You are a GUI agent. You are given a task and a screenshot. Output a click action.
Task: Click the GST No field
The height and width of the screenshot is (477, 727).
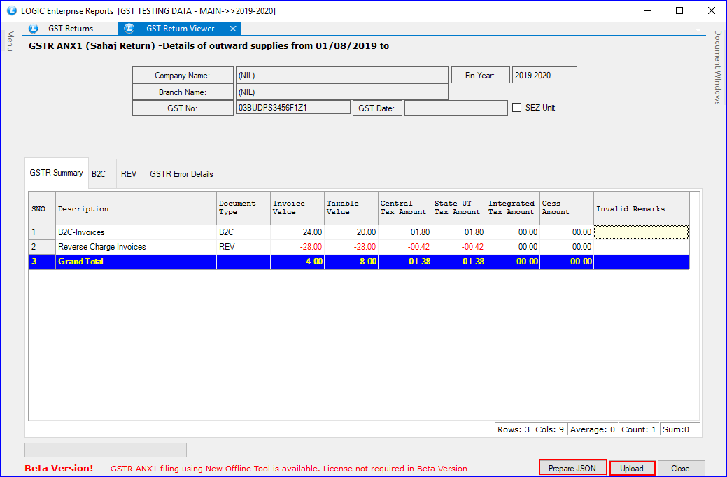293,108
